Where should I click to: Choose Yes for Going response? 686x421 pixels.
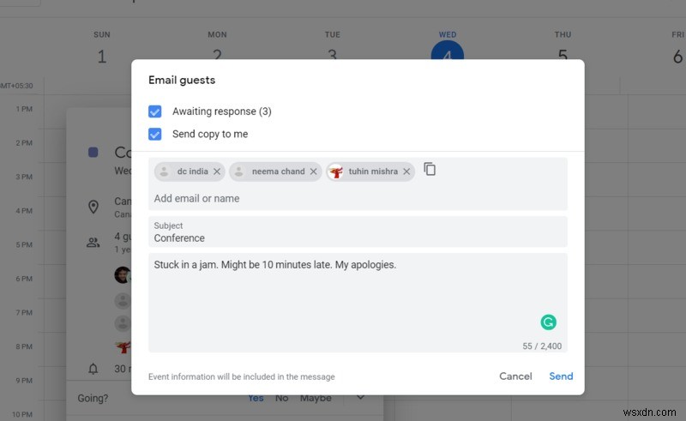256,398
